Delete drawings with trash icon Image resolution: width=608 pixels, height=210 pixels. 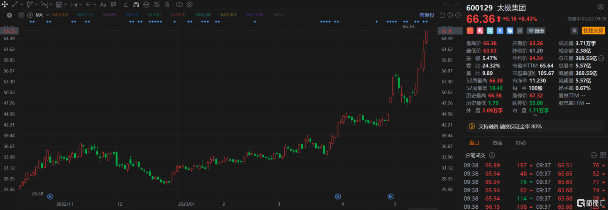166,5
